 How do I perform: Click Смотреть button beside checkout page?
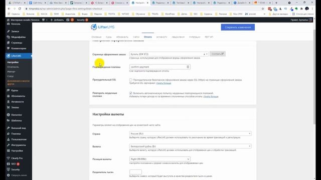(218, 54)
